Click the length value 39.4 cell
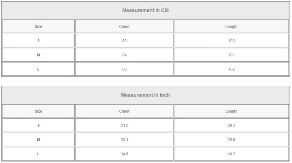Viewport: 292px width, 163px height. [x=231, y=126]
